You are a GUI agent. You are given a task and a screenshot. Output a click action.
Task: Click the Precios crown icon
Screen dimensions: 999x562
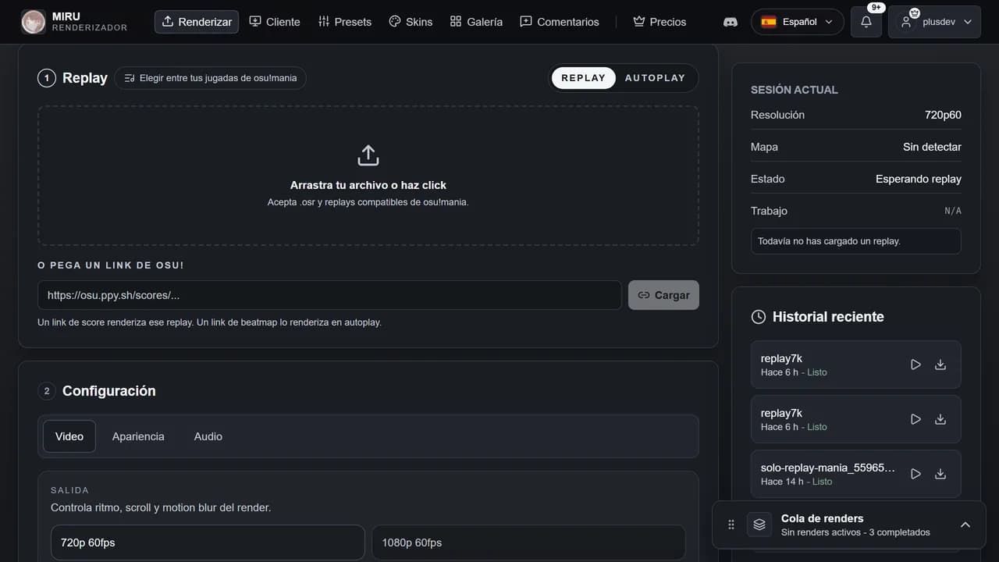click(x=639, y=22)
